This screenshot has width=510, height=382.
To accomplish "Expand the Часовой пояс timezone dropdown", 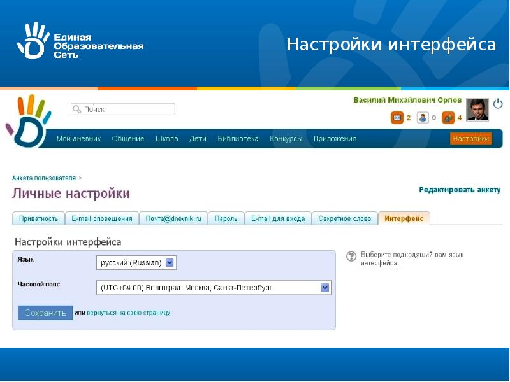I will click(325, 288).
